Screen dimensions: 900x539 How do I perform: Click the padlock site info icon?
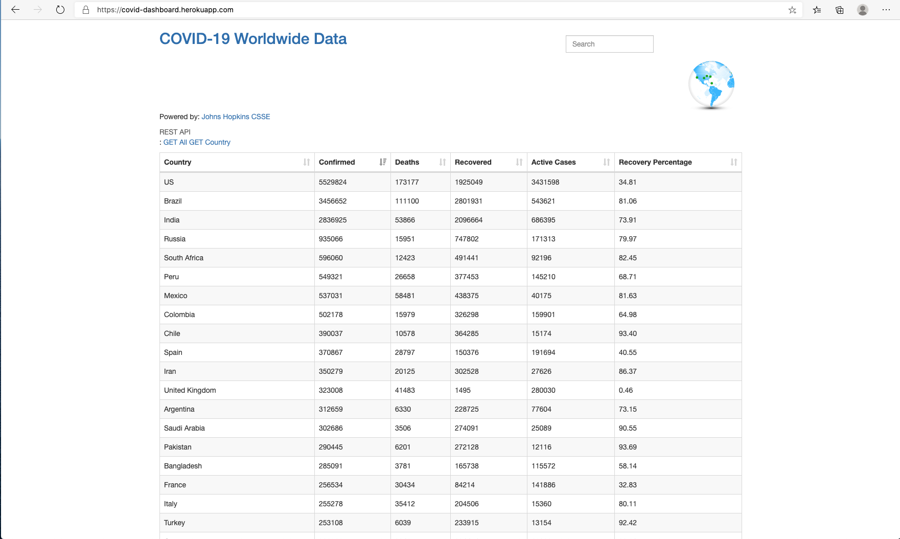pos(86,10)
